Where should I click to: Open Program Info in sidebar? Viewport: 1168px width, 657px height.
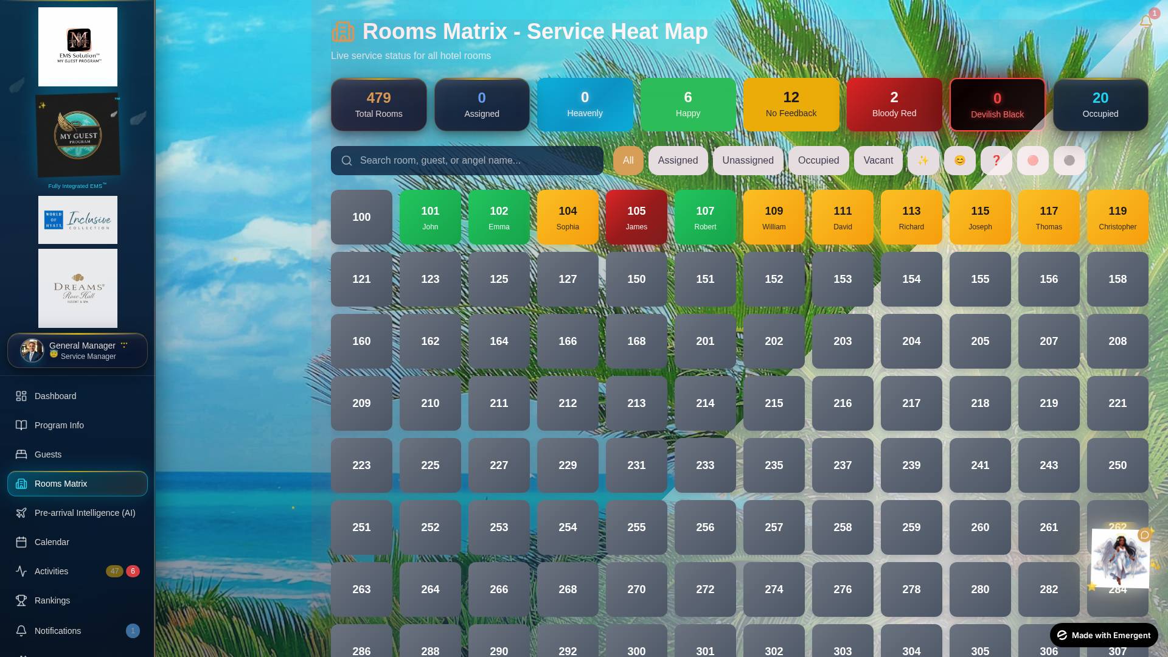(x=77, y=425)
